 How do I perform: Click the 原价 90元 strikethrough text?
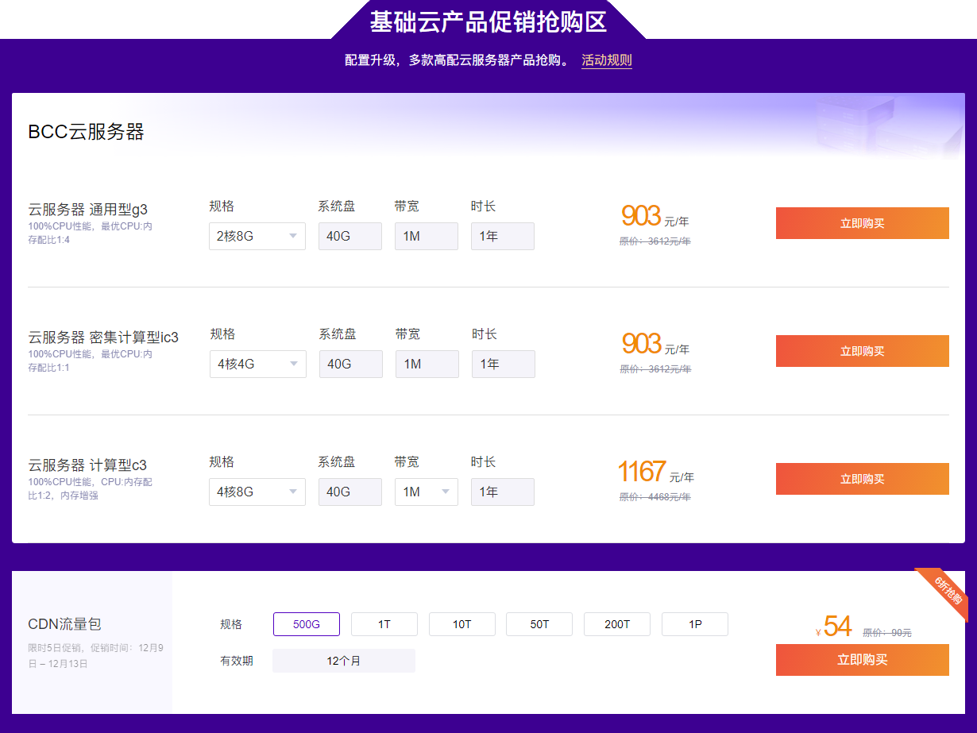click(887, 633)
